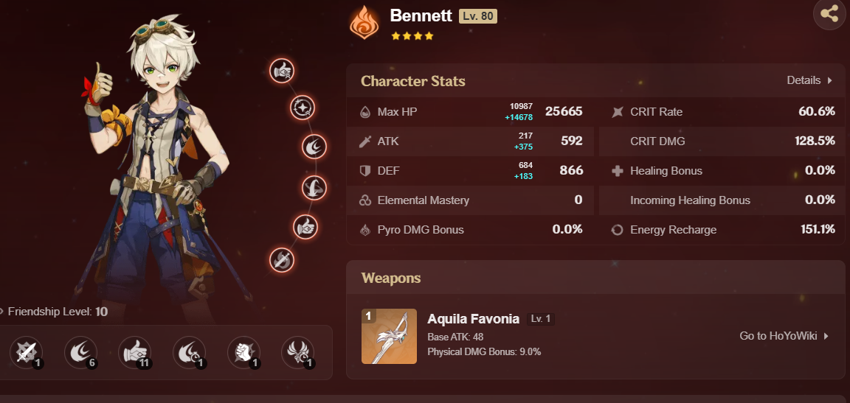Click the normal attack talent level 1
The width and height of the screenshot is (850, 403).
27,353
